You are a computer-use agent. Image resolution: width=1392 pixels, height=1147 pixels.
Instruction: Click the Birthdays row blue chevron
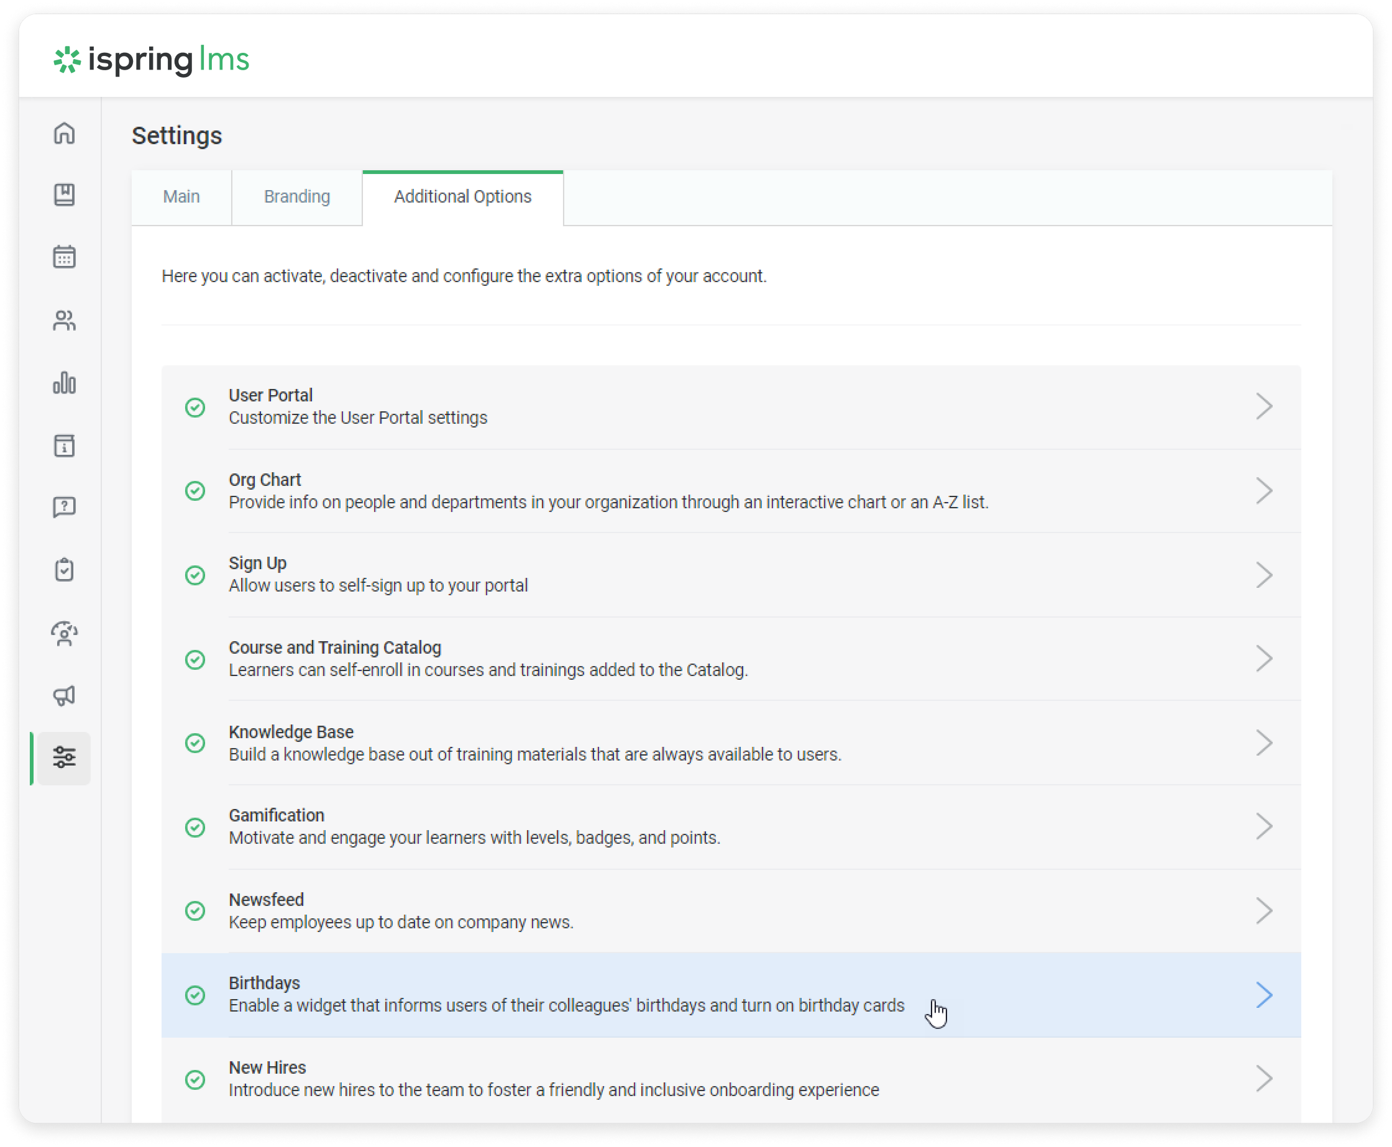coord(1263,995)
